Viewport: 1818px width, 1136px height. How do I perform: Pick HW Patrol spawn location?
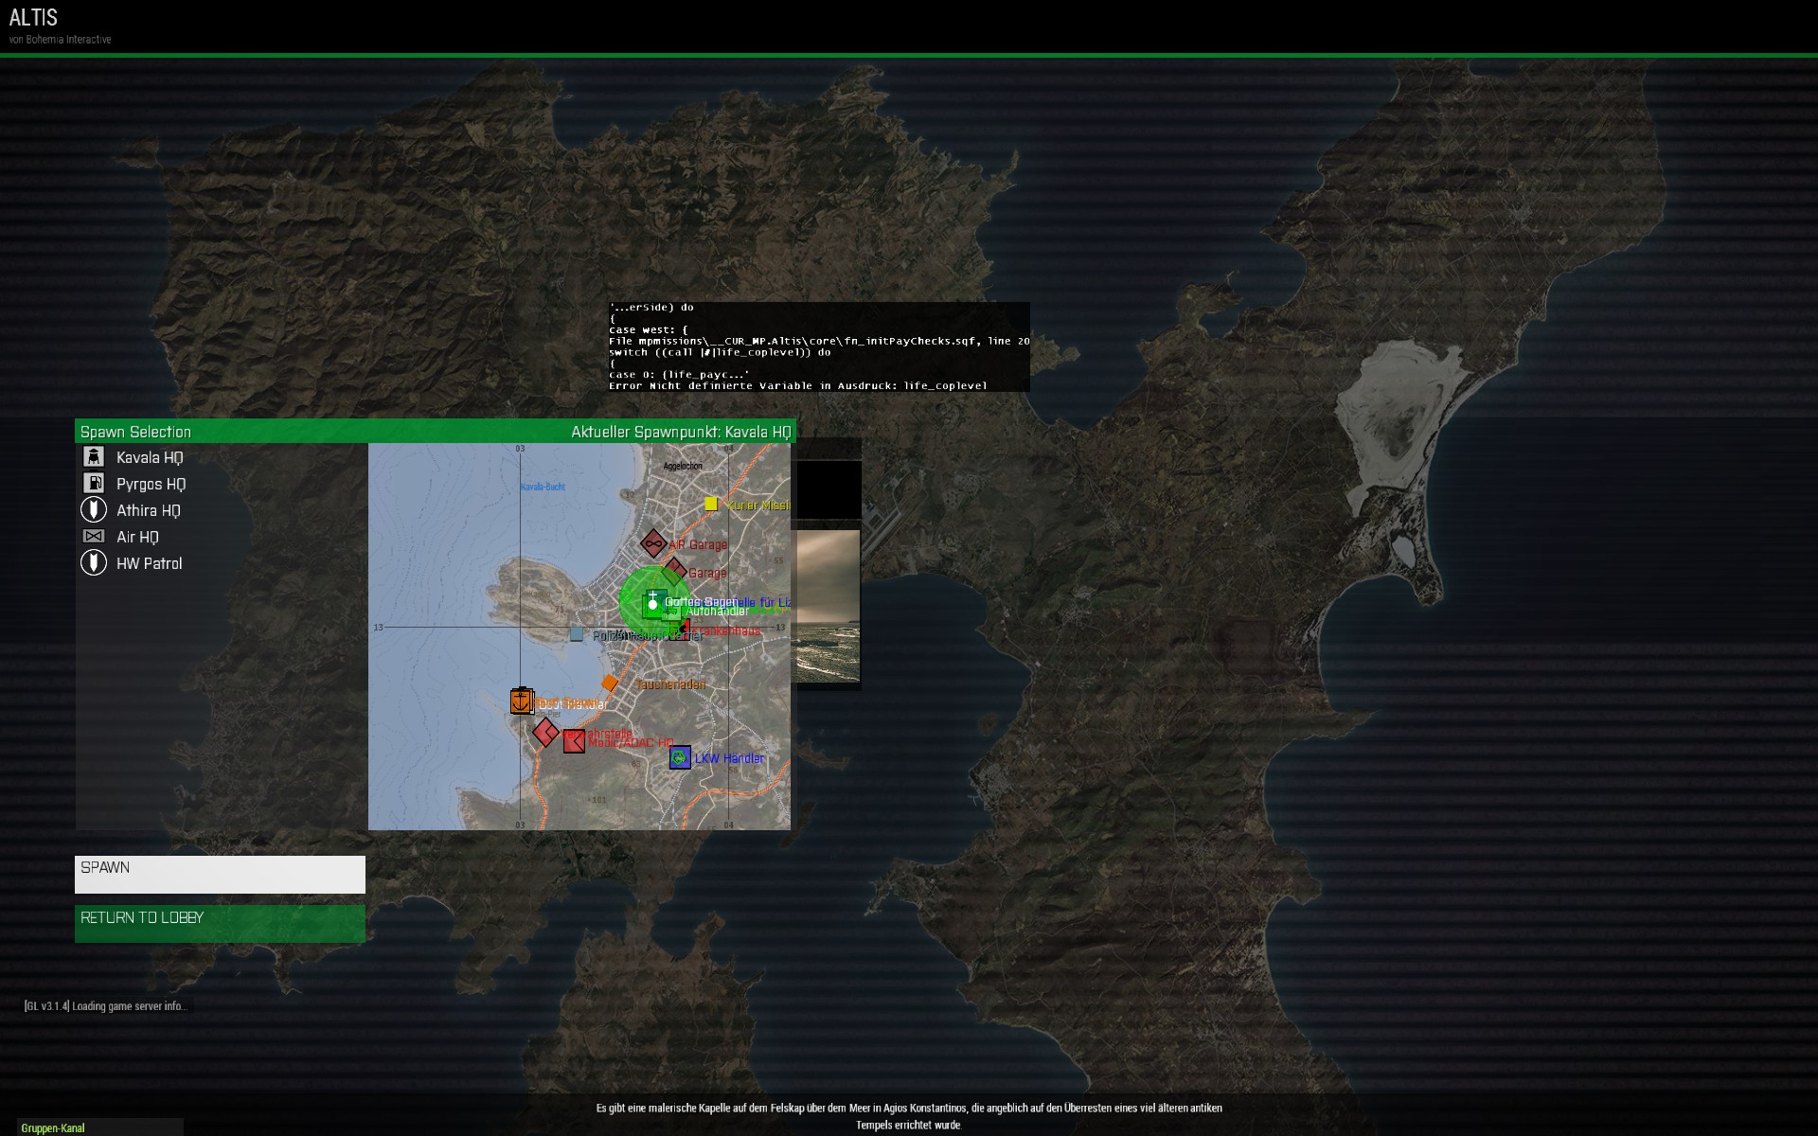pos(149,563)
